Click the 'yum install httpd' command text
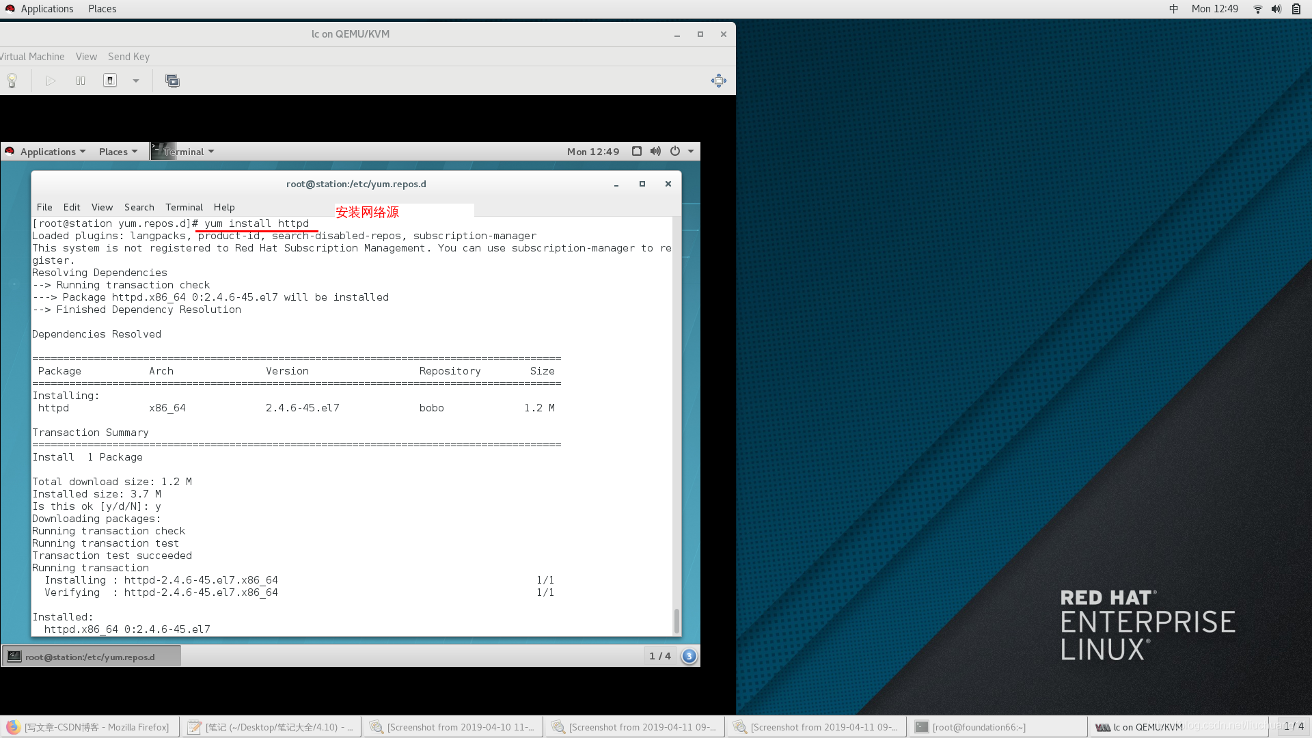 click(257, 223)
